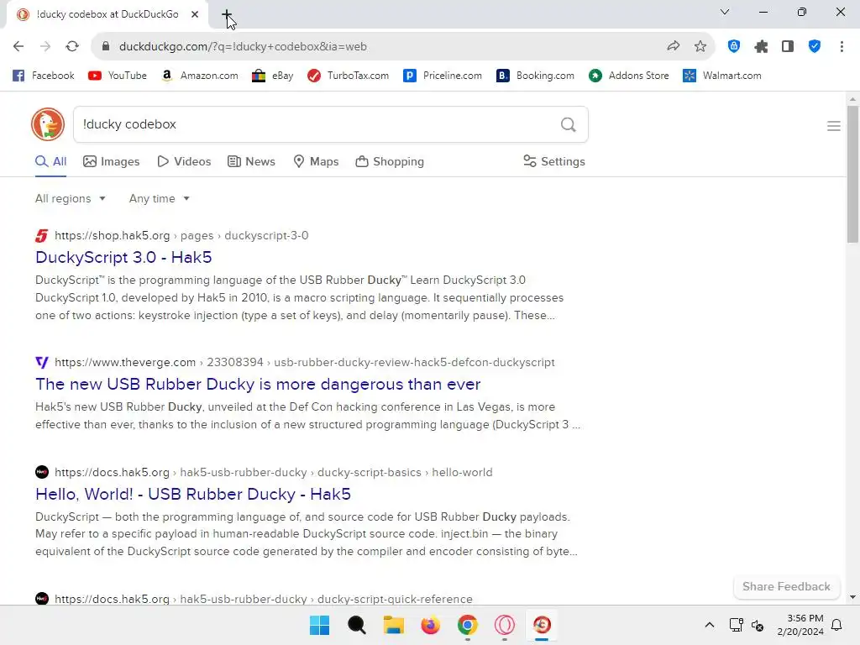Open the tab search chevron
Image resolution: width=860 pixels, height=645 pixels.
click(x=725, y=12)
